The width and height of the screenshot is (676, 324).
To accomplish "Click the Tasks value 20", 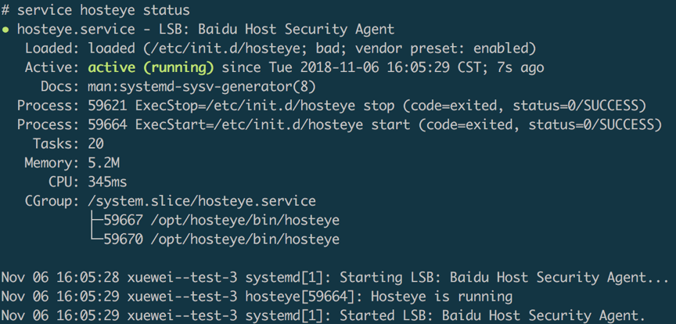I will point(95,144).
